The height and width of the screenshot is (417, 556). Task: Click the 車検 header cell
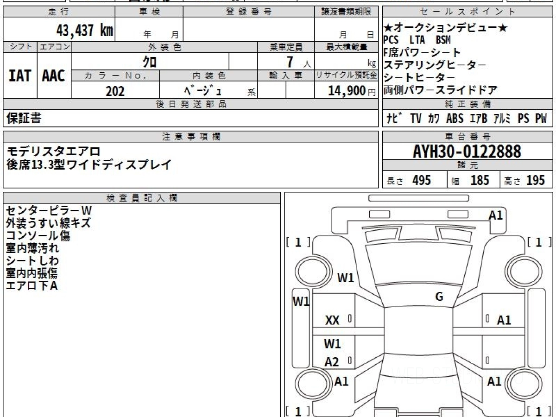(149, 12)
